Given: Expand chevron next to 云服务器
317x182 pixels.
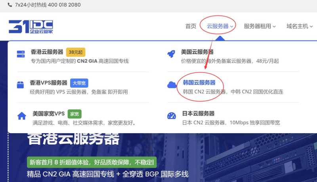Looking at the screenshot, I should click(231, 27).
